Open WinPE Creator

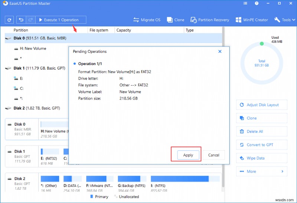[252, 20]
